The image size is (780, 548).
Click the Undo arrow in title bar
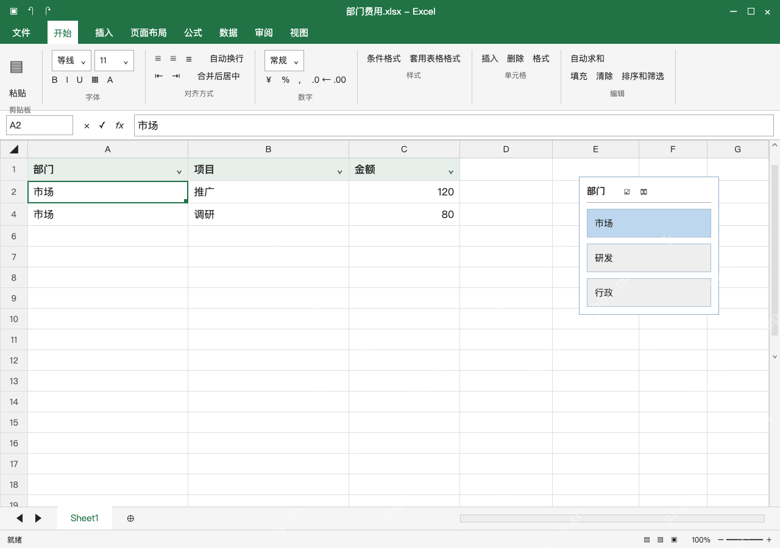coord(30,11)
